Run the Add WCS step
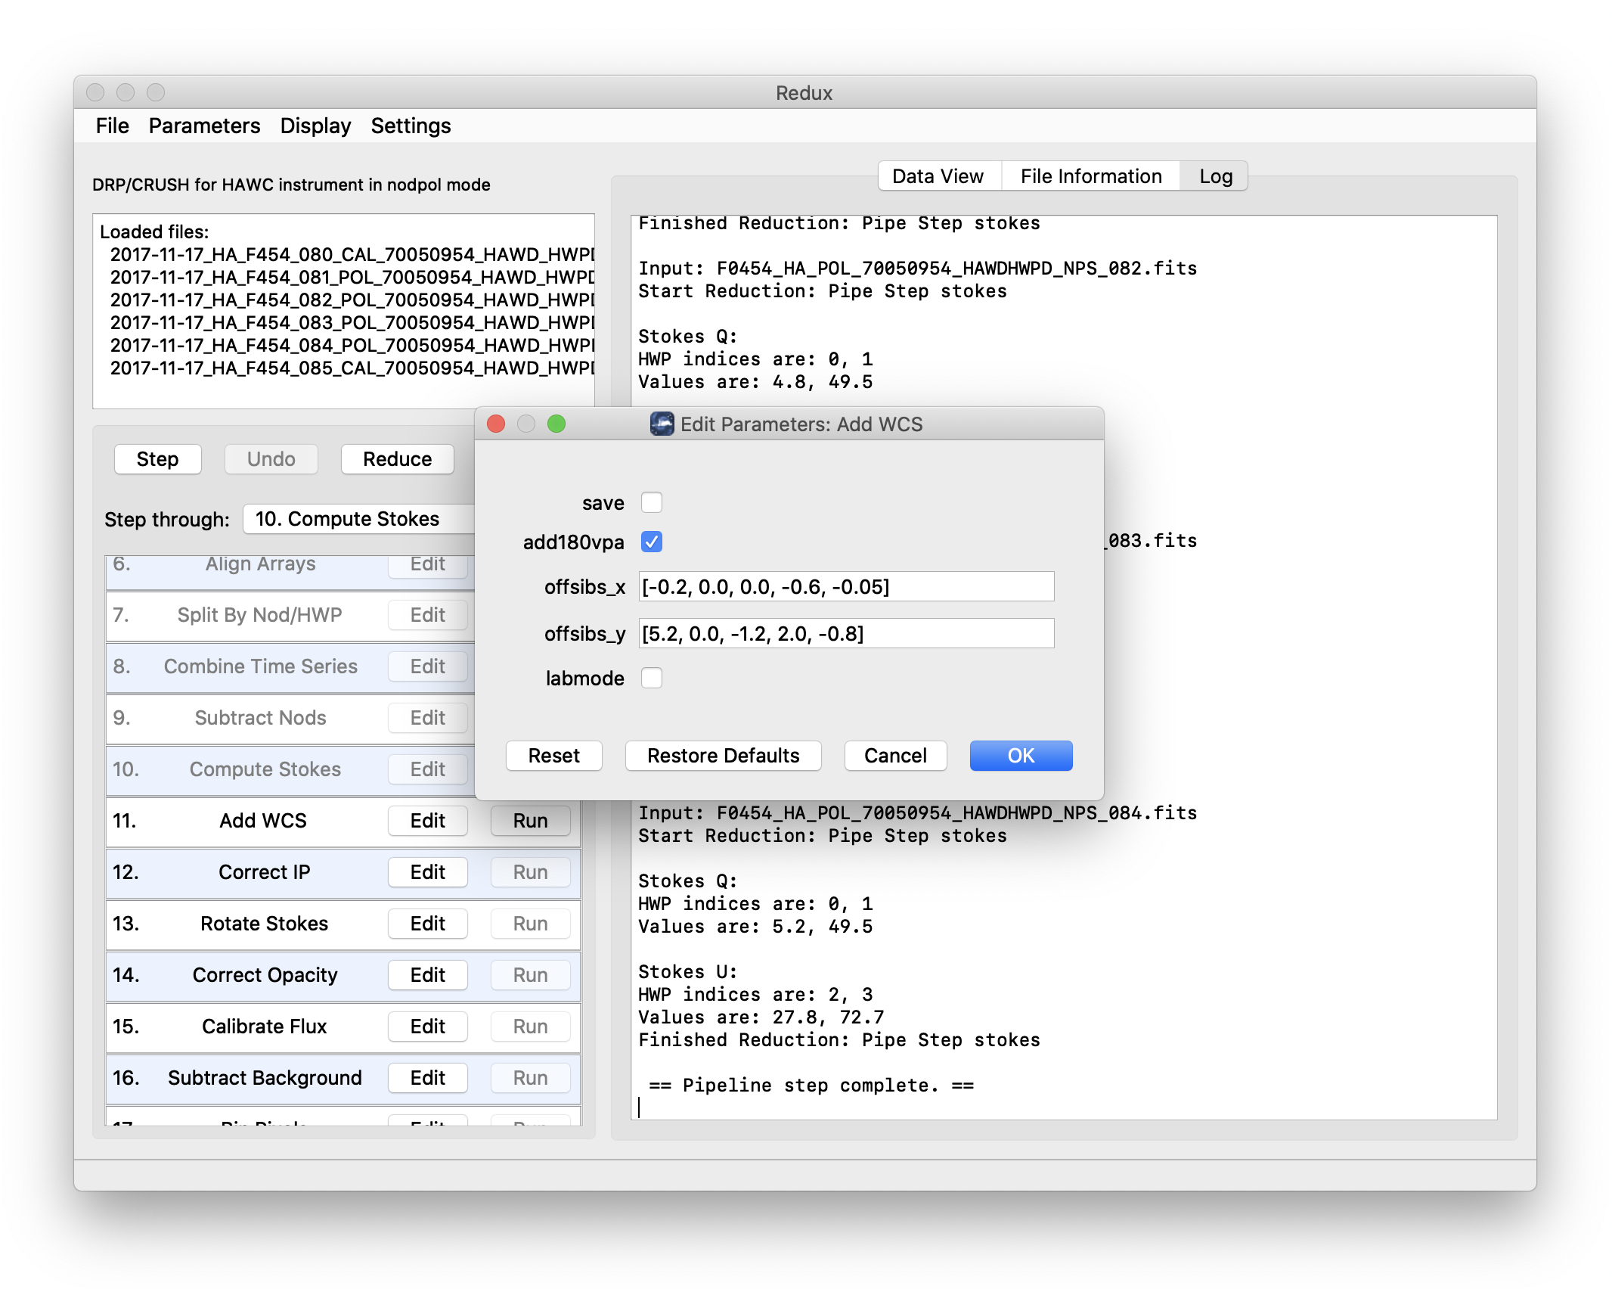The height and width of the screenshot is (1289, 1612). 530,820
